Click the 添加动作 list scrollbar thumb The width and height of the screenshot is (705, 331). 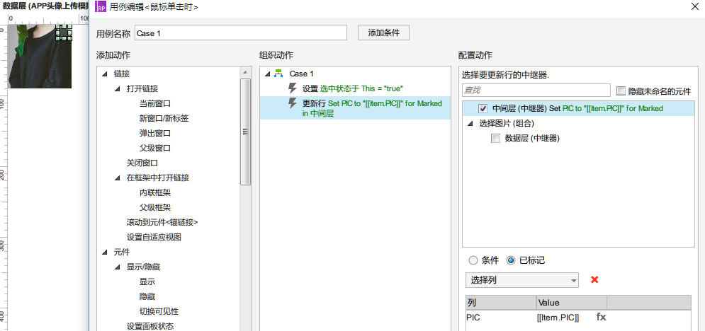(245, 132)
